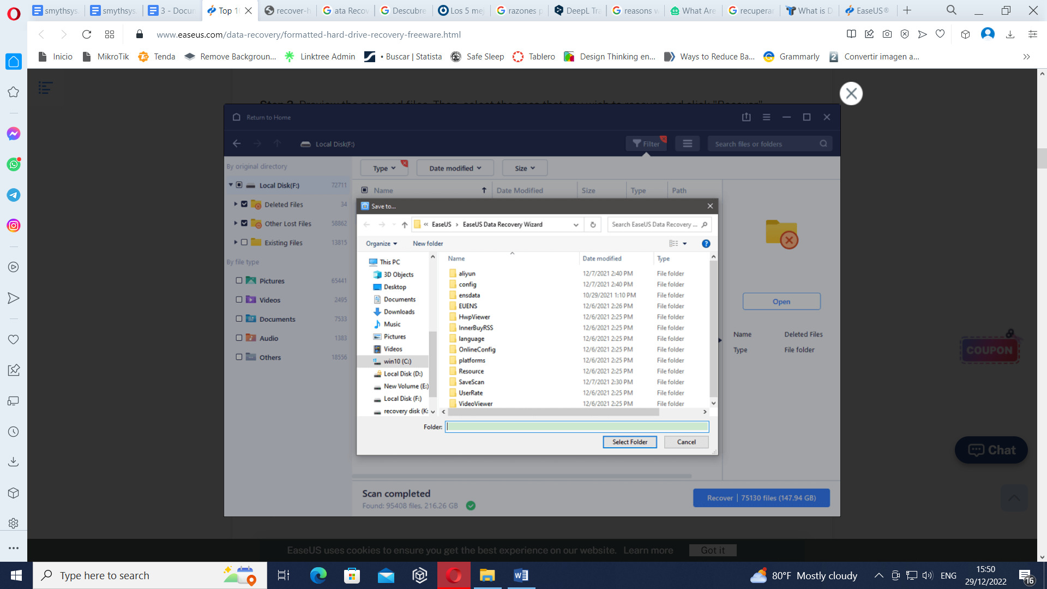
Task: Open Windows Start menu
Action: click(x=16, y=575)
